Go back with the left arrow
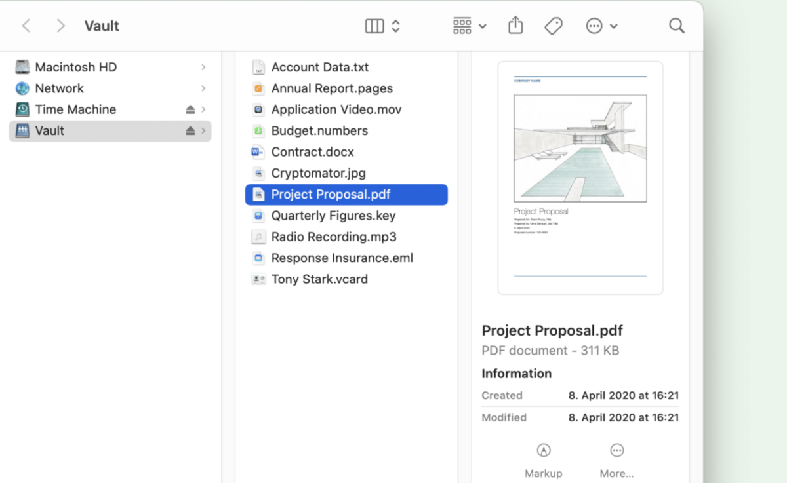Screen dimensions: 787x483 point(26,26)
